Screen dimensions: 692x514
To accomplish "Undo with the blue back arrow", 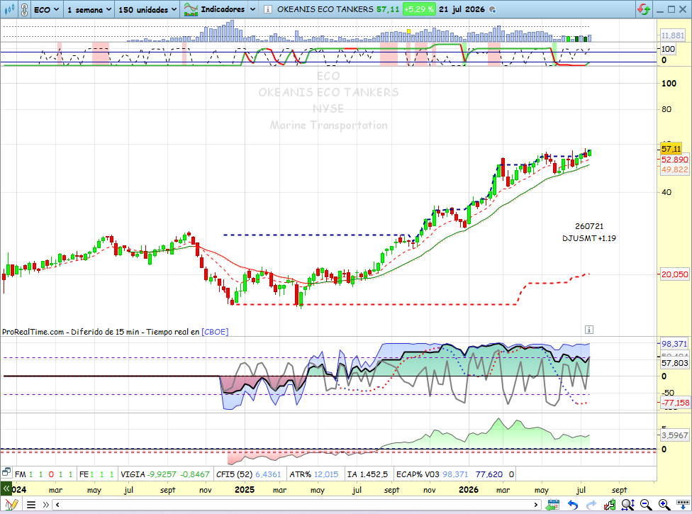I will tap(573, 504).
